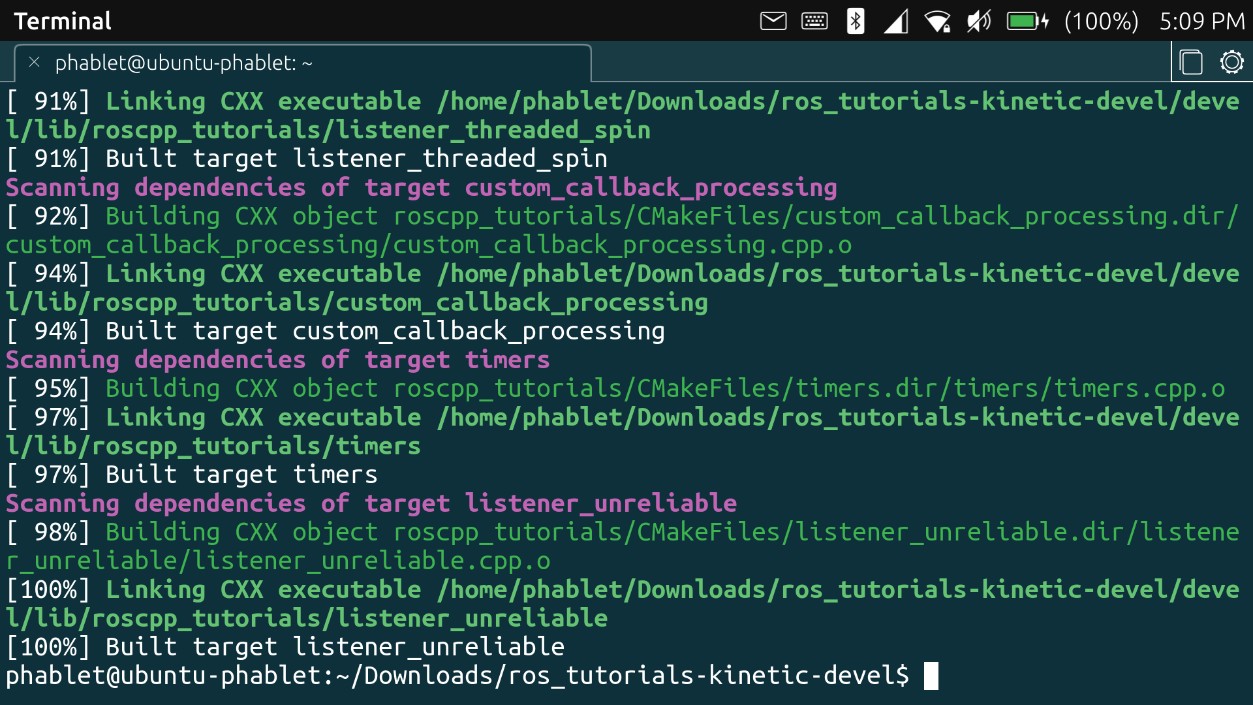Screen dimensions: 1253x705
Task: Click the muted sound volume icon
Action: click(x=978, y=21)
